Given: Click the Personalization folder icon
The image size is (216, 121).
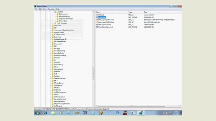Looking at the screenshot, I should tap(53, 102).
